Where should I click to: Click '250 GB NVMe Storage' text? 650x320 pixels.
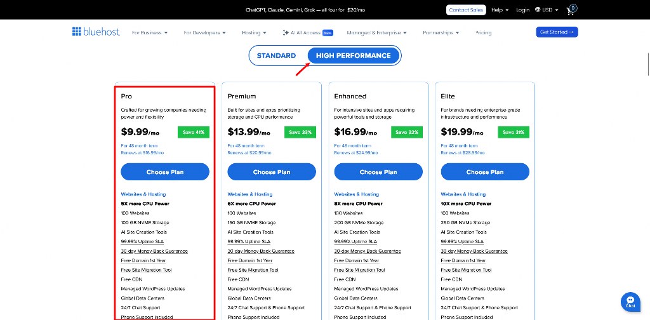click(465, 223)
